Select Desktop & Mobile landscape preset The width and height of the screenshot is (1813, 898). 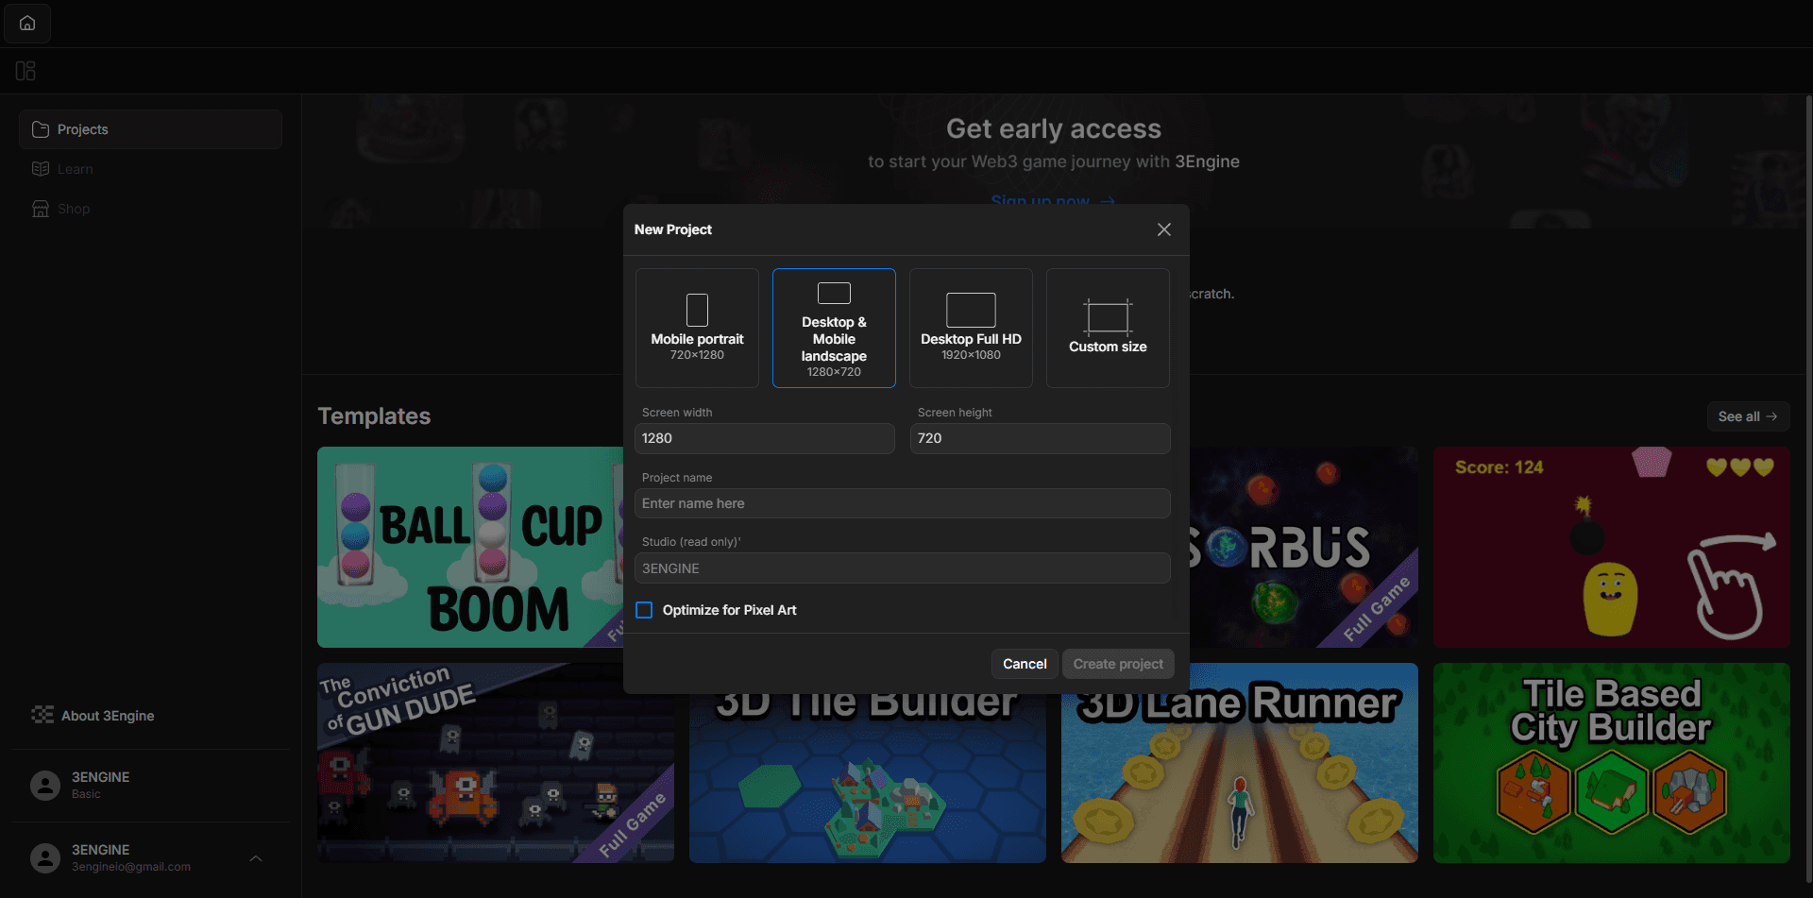point(834,328)
